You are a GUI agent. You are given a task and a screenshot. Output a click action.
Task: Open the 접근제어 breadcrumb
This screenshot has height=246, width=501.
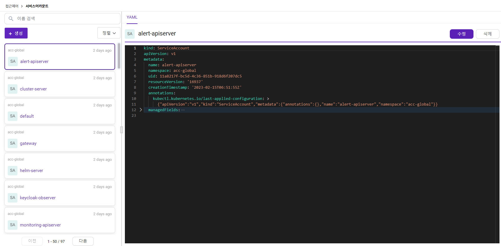pos(12,6)
